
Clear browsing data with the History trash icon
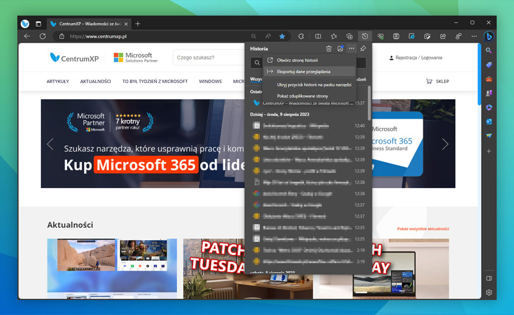coord(329,49)
